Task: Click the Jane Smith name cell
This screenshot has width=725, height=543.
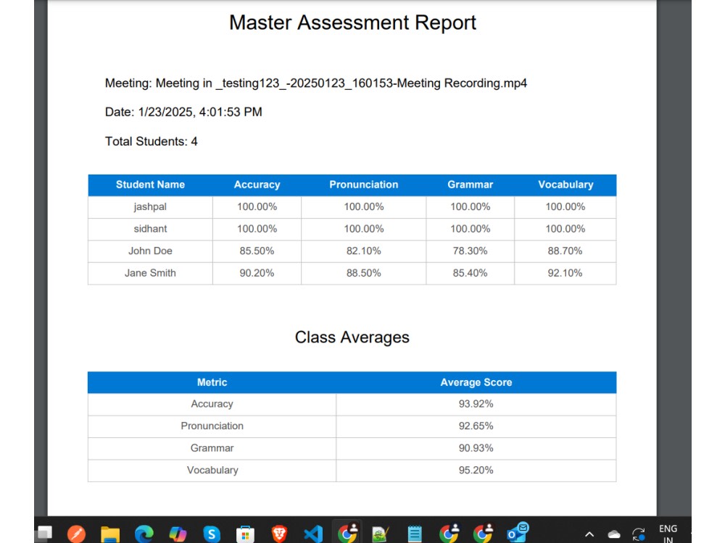Action: coord(150,274)
